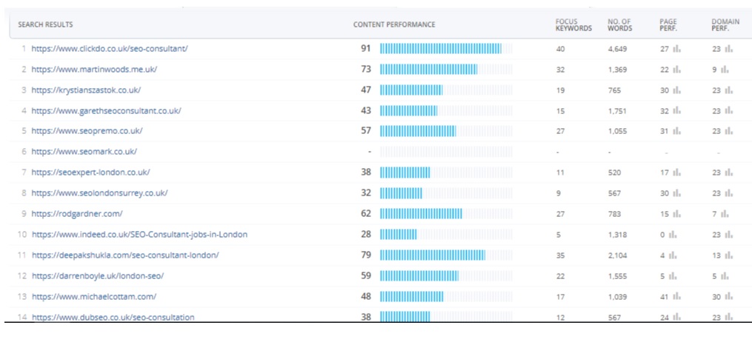Open the dubseo.co.uk seo-consultation link
Image resolution: width=752 pixels, height=345 pixels.
[113, 317]
